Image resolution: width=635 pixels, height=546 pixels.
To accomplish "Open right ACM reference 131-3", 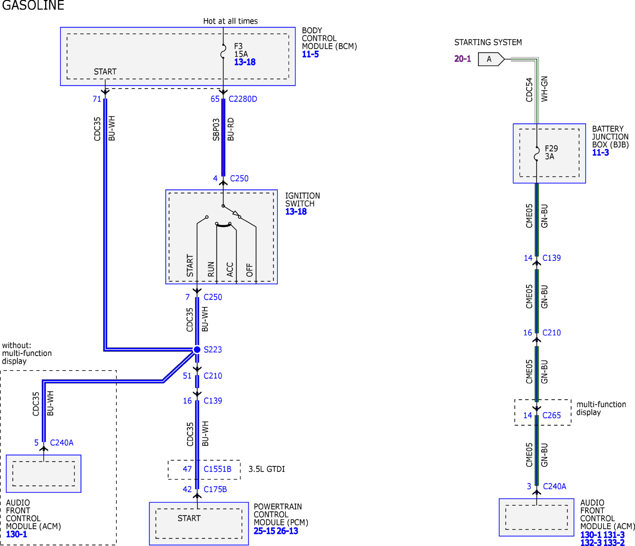I will pos(614,535).
